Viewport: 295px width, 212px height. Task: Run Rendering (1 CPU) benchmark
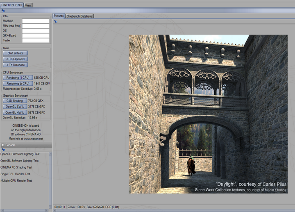click(18, 78)
